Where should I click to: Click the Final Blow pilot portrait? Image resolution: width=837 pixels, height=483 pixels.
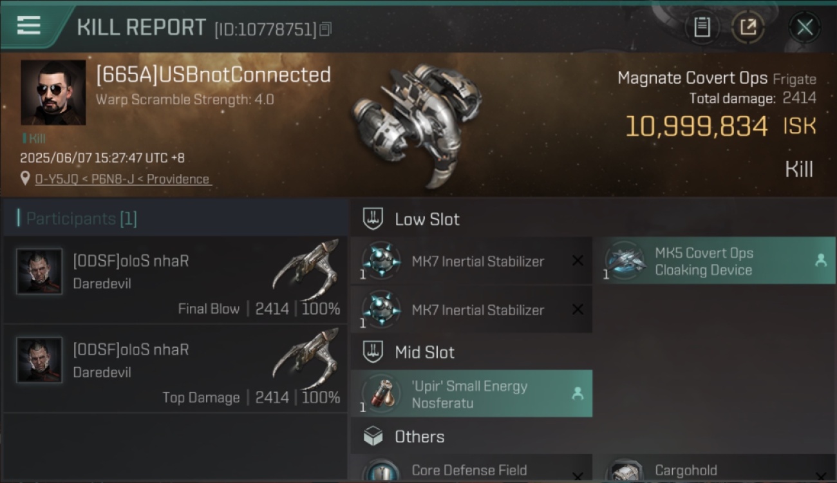pos(40,272)
